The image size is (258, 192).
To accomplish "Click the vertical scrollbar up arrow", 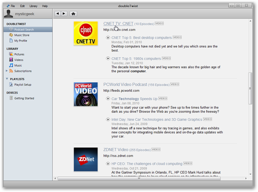I will [x=250, y=21].
